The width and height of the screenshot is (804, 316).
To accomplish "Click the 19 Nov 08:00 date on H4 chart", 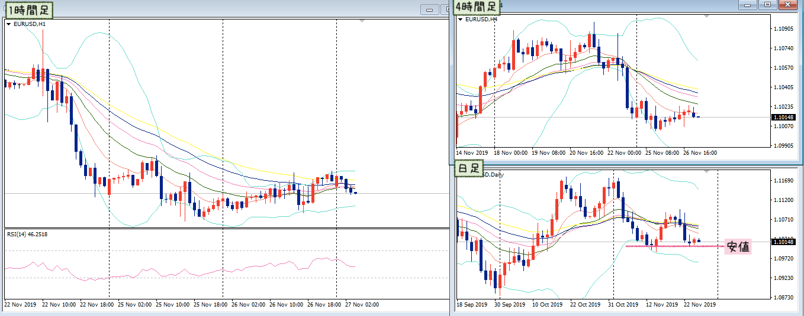I will 548,152.
